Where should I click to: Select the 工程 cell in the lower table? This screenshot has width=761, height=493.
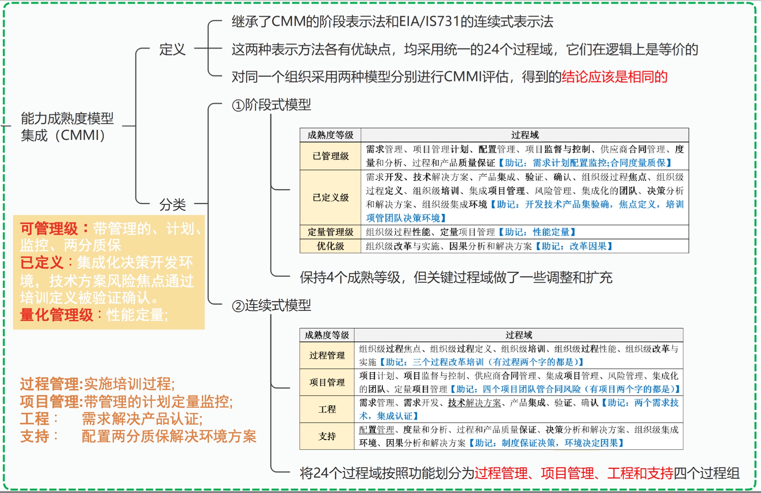click(327, 409)
